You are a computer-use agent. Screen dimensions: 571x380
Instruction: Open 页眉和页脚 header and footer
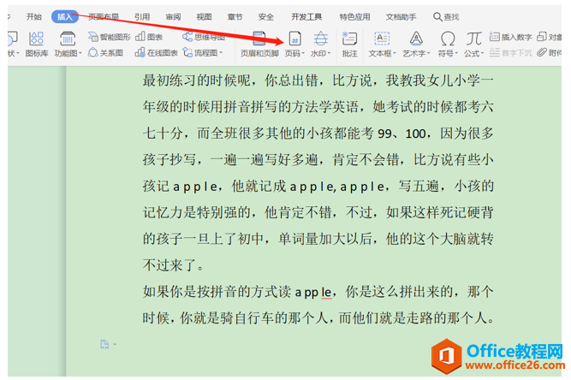[259, 44]
